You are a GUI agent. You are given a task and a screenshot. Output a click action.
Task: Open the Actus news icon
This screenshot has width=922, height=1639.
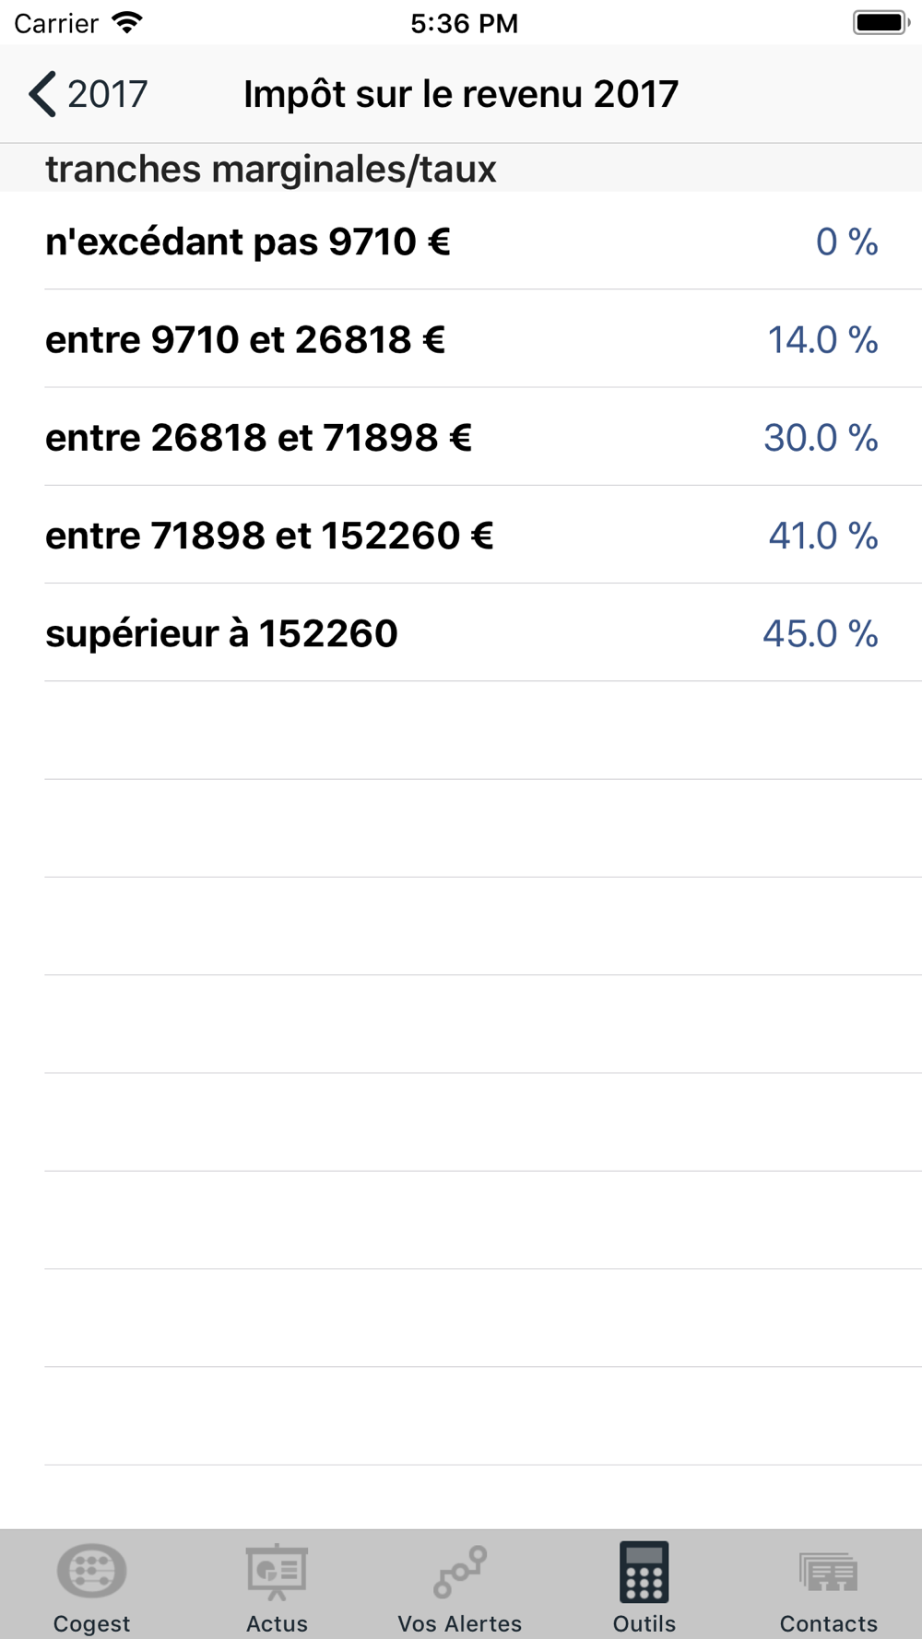(277, 1572)
